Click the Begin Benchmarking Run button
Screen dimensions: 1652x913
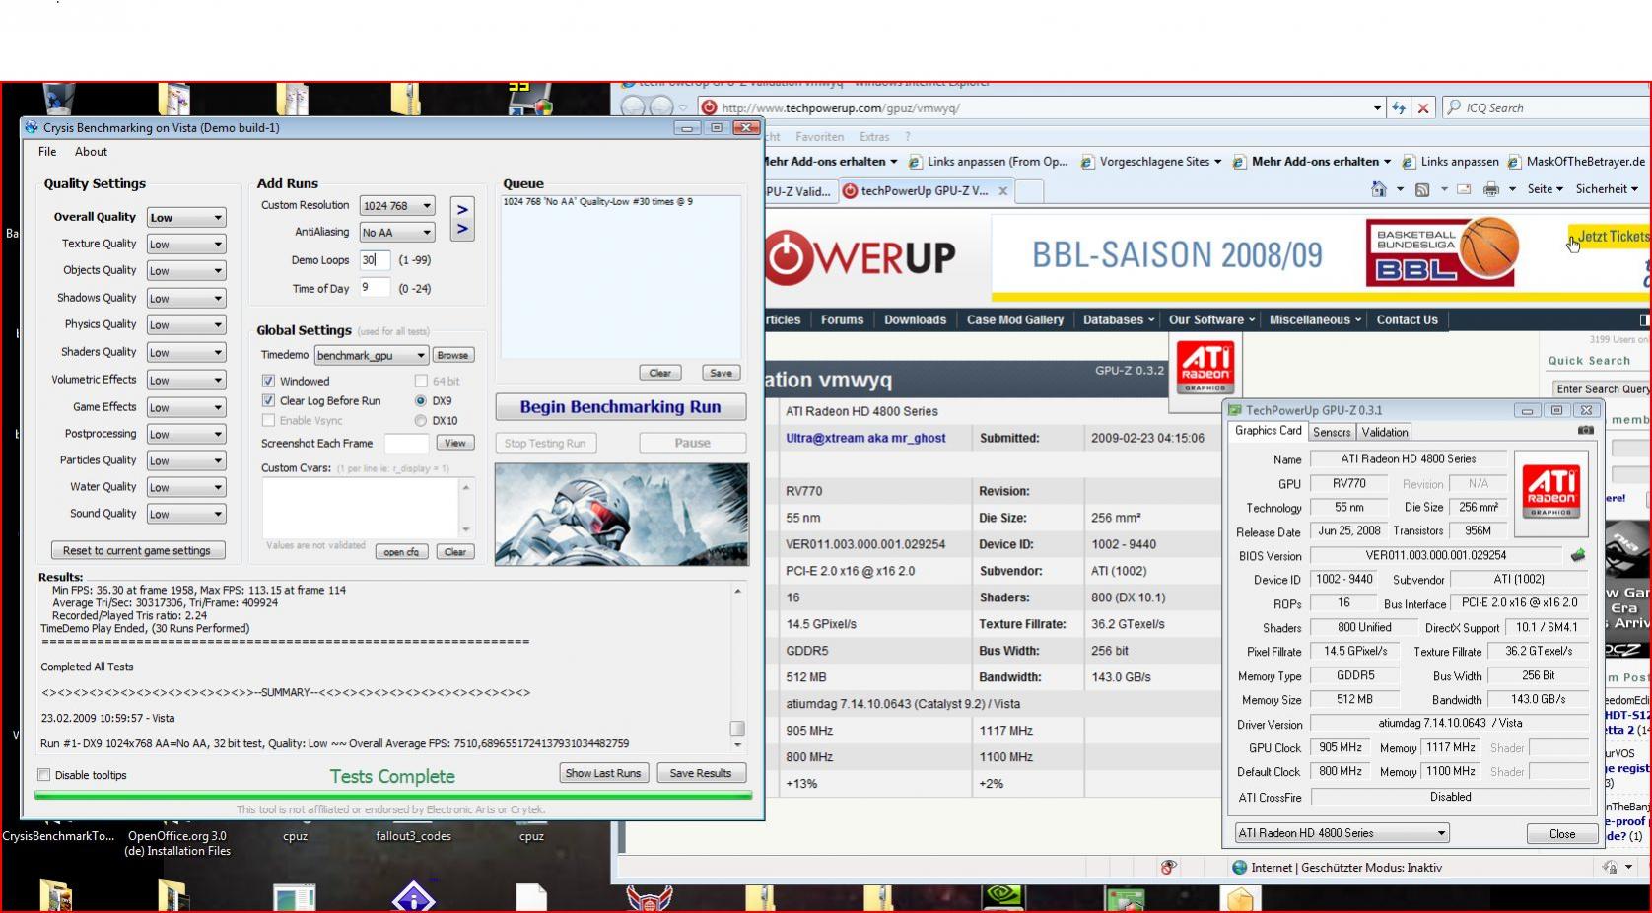620,407
